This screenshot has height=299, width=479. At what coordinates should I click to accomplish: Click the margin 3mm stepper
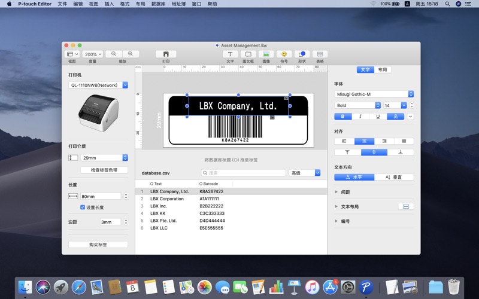126,222
